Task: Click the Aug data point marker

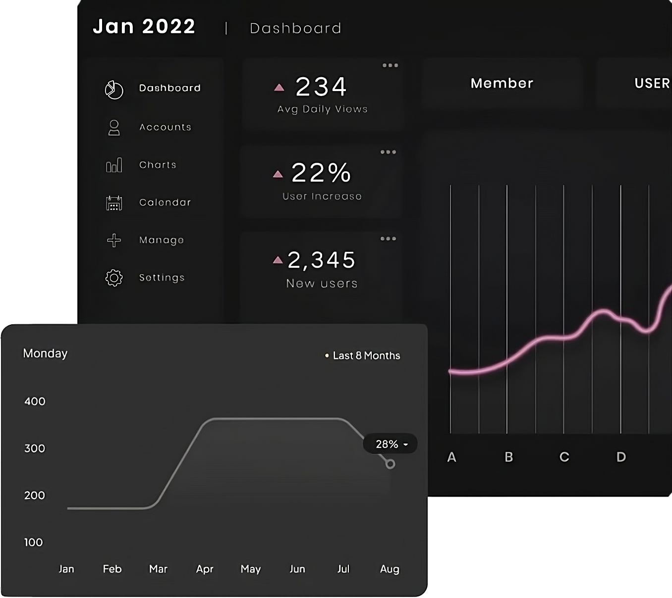Action: 390,464
